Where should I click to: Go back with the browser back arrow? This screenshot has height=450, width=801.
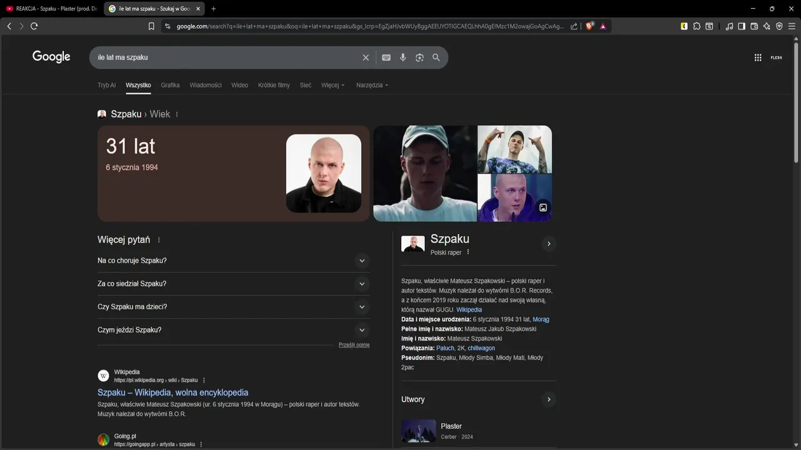[x=9, y=26]
